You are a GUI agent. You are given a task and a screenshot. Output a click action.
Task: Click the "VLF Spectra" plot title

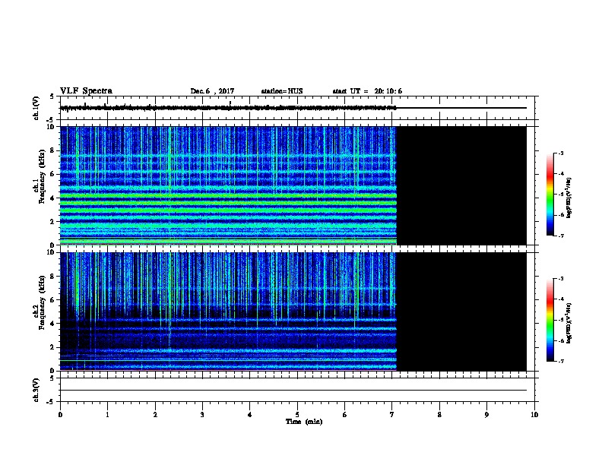point(86,91)
